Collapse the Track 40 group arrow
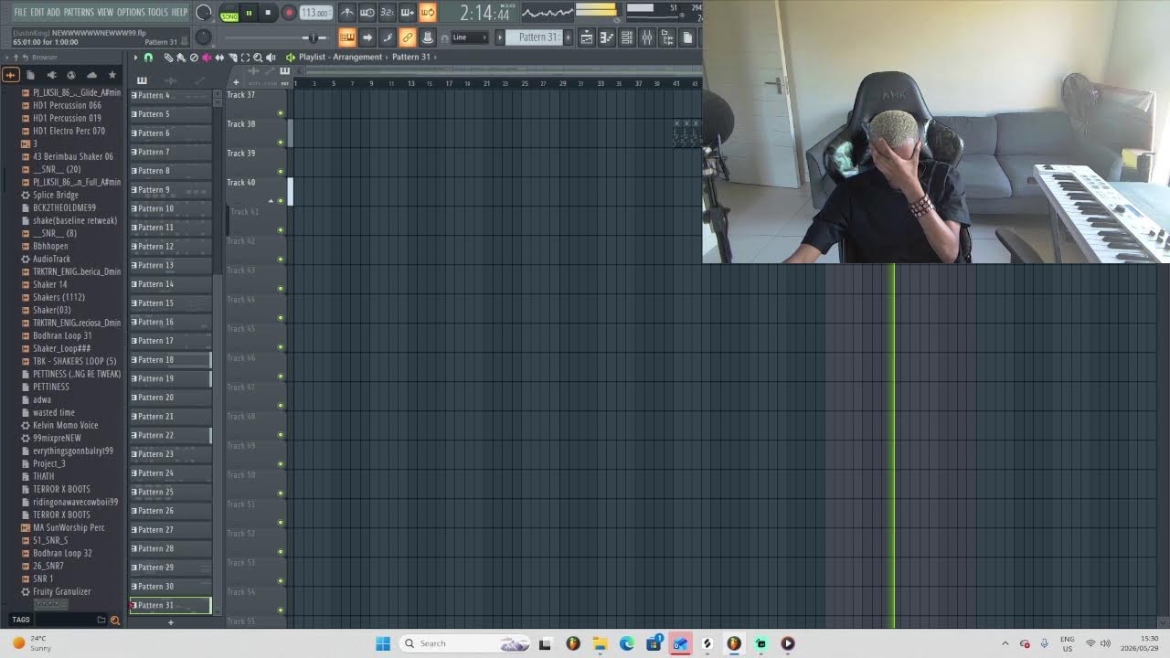The width and height of the screenshot is (1170, 658). click(x=271, y=201)
